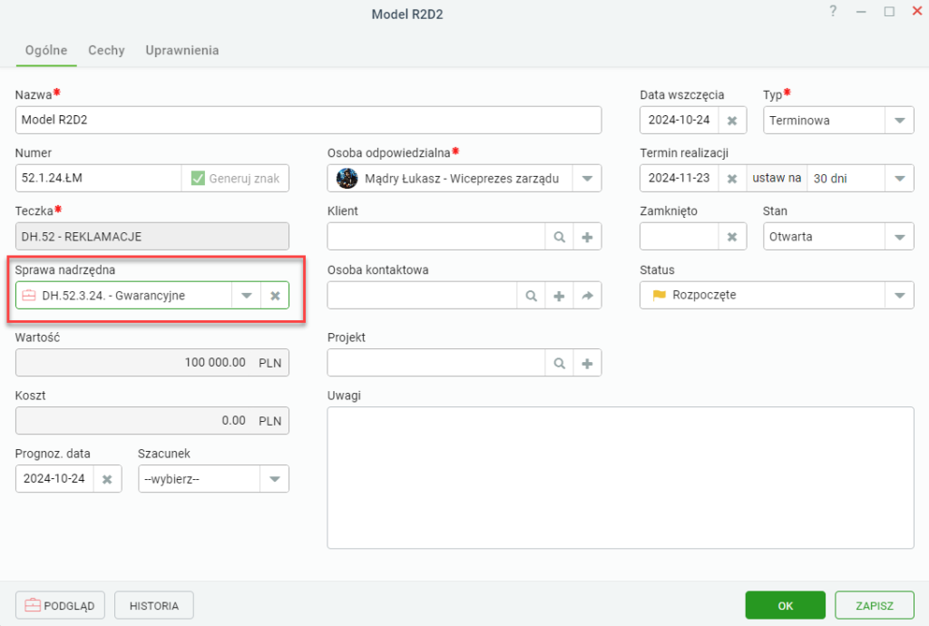
Task: Switch to the Ogólne tab
Action: pos(46,50)
